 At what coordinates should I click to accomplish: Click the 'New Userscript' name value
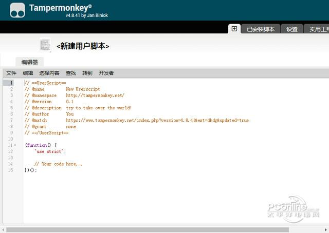click(83, 89)
